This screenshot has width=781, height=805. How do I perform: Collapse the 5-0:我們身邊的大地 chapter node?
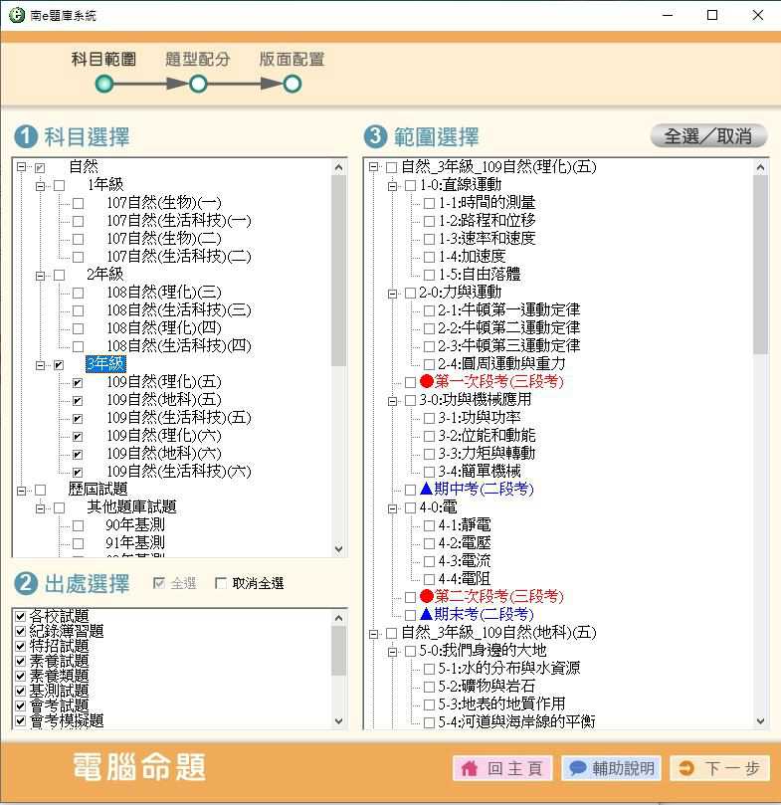click(x=392, y=652)
